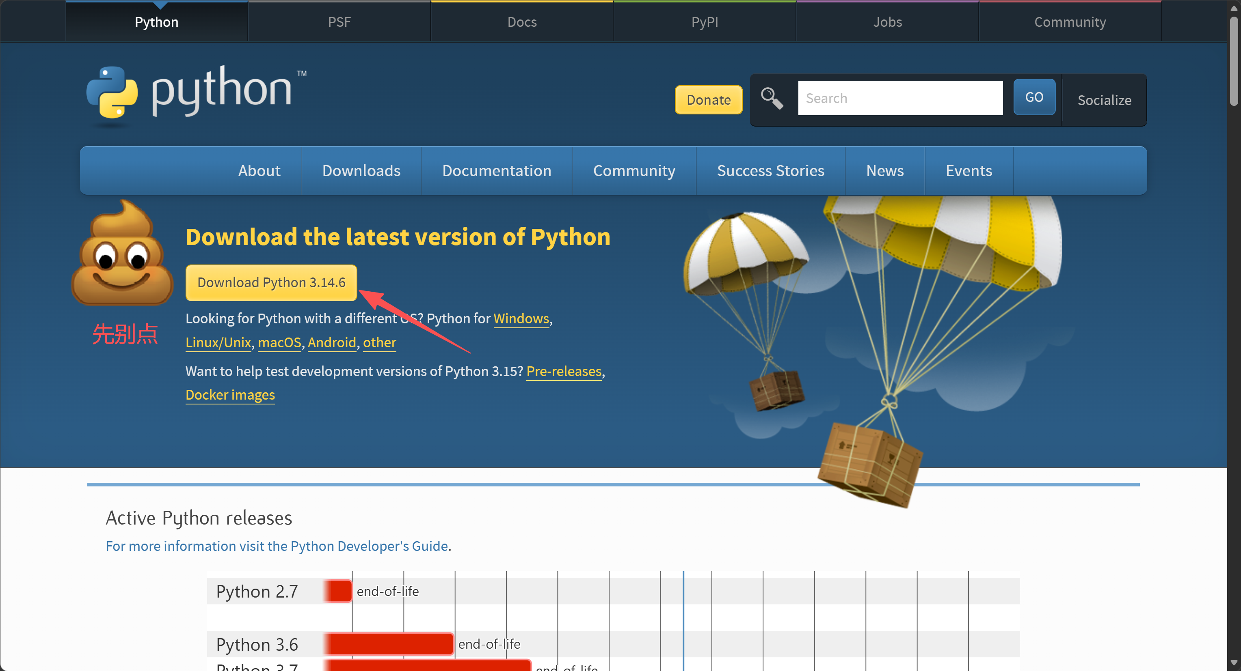Open the Python Developer's Guide link
1241x671 pixels.
pos(277,546)
